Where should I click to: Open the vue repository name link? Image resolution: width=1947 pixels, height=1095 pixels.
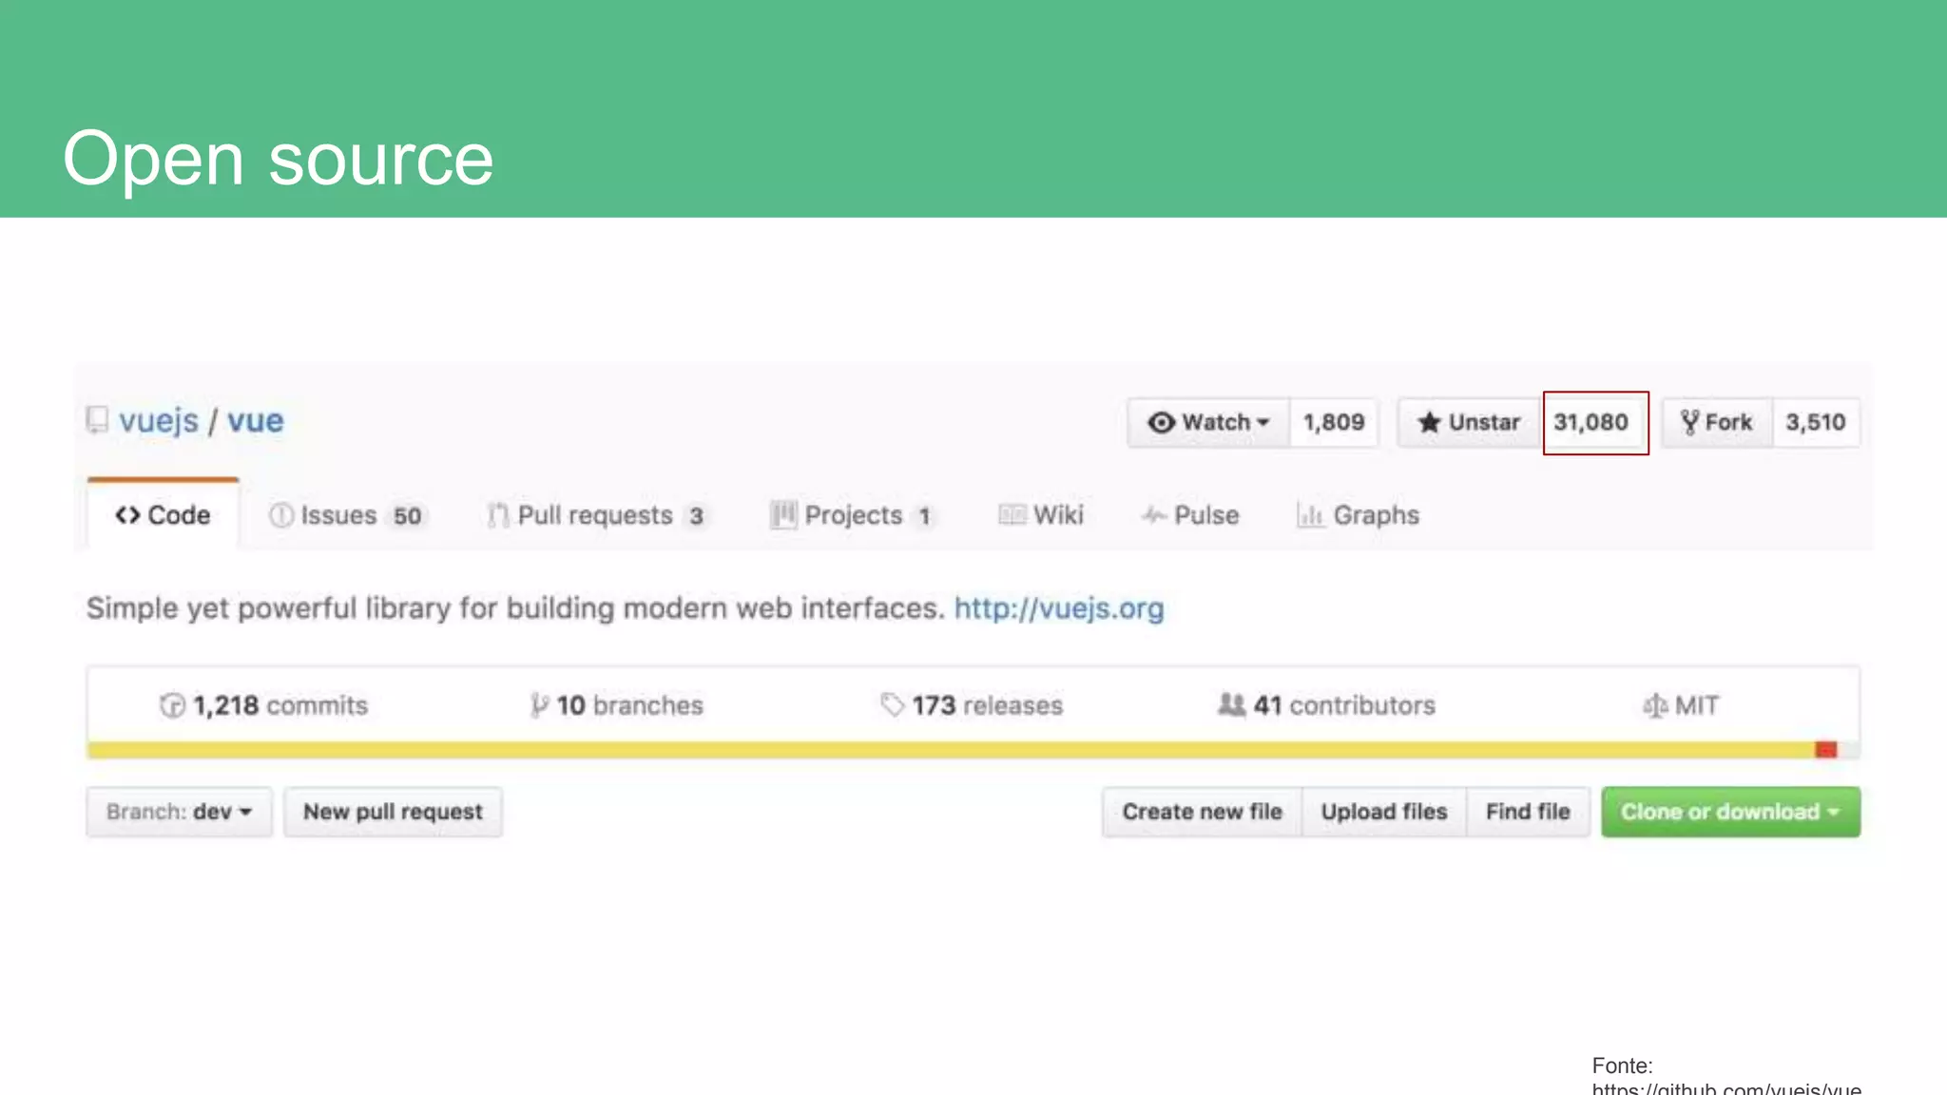click(x=255, y=420)
